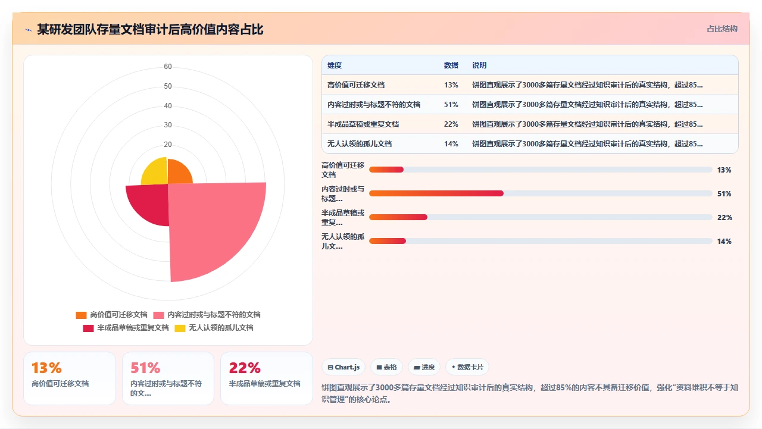Viewport: 762px width, 429px height.
Task: Click the 占比结构 label in header
Action: pyautogui.click(x=722, y=29)
